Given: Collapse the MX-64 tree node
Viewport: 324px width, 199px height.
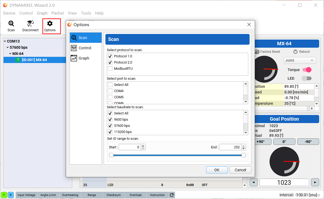Looking at the screenshot, I should pyautogui.click(x=10, y=54).
